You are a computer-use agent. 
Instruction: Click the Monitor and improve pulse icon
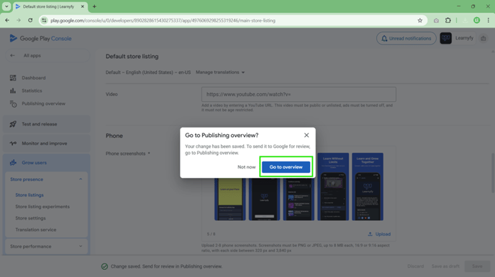coord(13,144)
